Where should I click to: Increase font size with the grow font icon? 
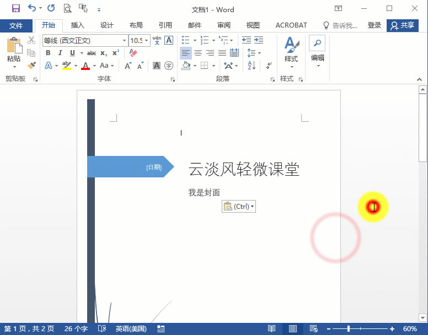(x=128, y=66)
